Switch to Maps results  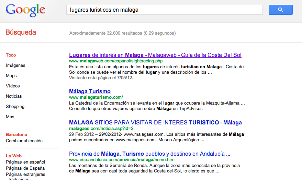(x=11, y=76)
